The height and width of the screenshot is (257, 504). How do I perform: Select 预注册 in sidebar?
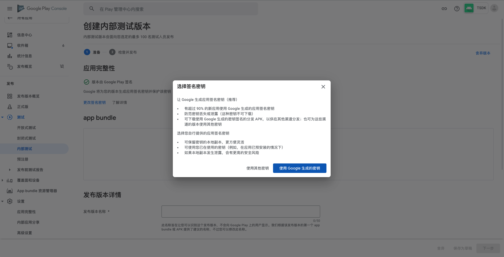click(x=23, y=159)
